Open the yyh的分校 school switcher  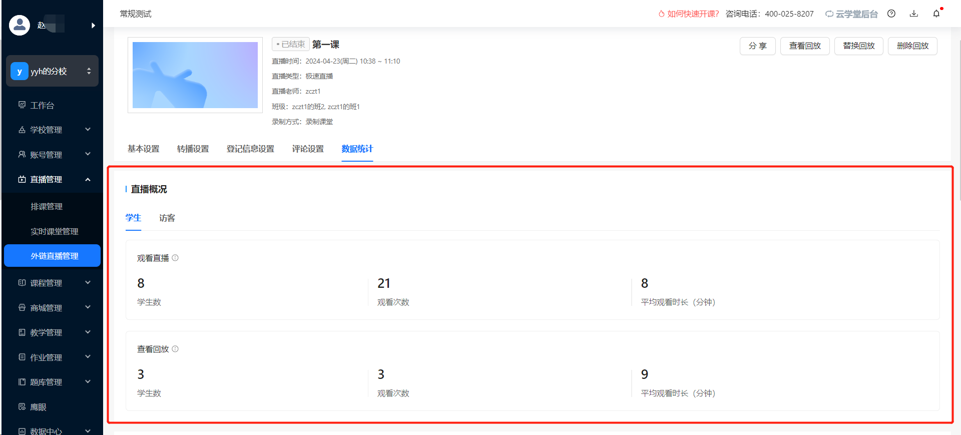pos(52,71)
